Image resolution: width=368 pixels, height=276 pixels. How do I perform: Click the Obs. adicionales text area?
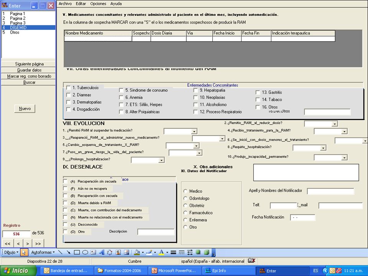(x=306, y=172)
